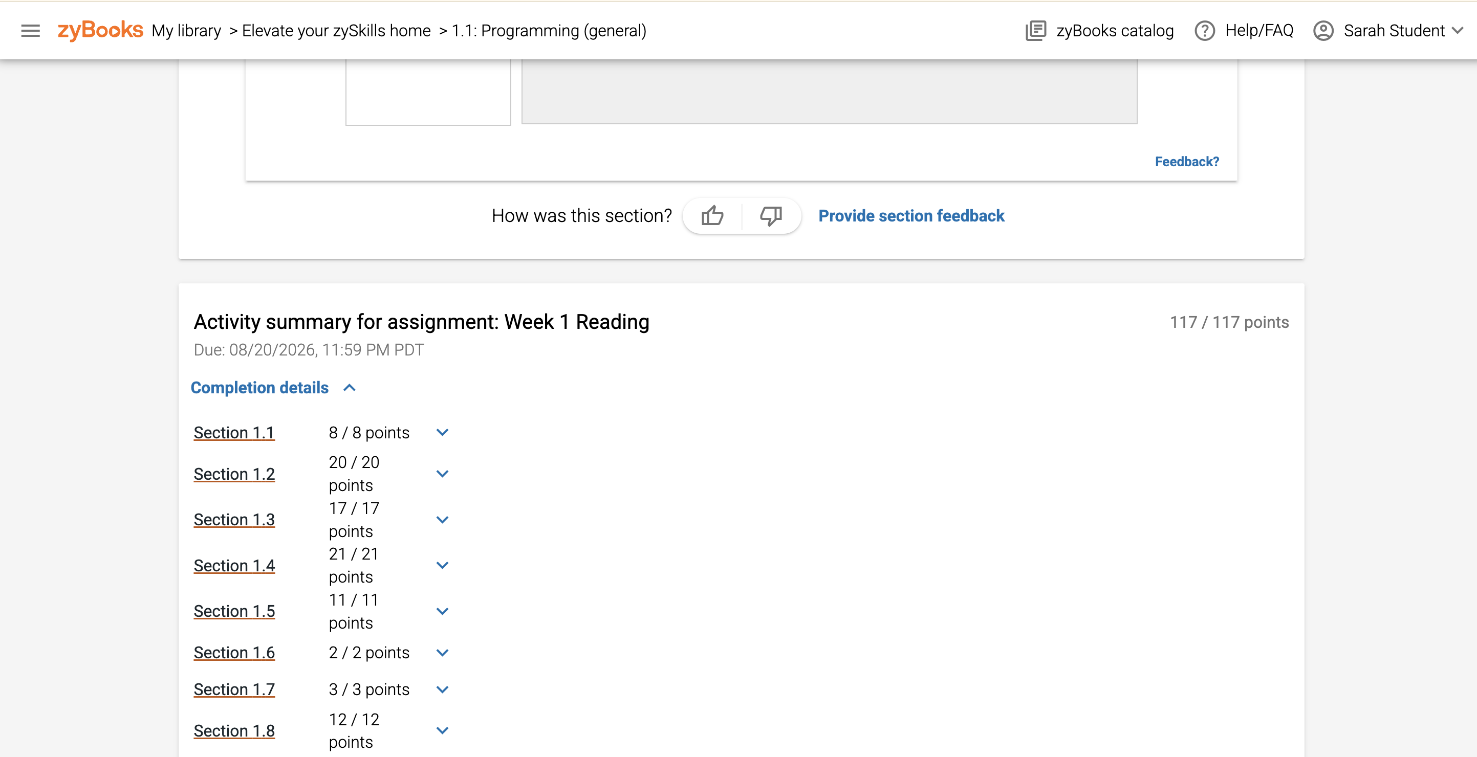Viewport: 1477px width, 757px height.
Task: Give the section a thumbs down
Action: pyautogui.click(x=771, y=216)
